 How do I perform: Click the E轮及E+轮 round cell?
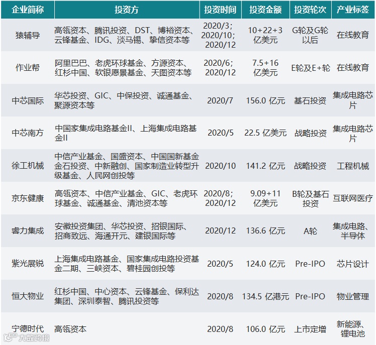311,68
